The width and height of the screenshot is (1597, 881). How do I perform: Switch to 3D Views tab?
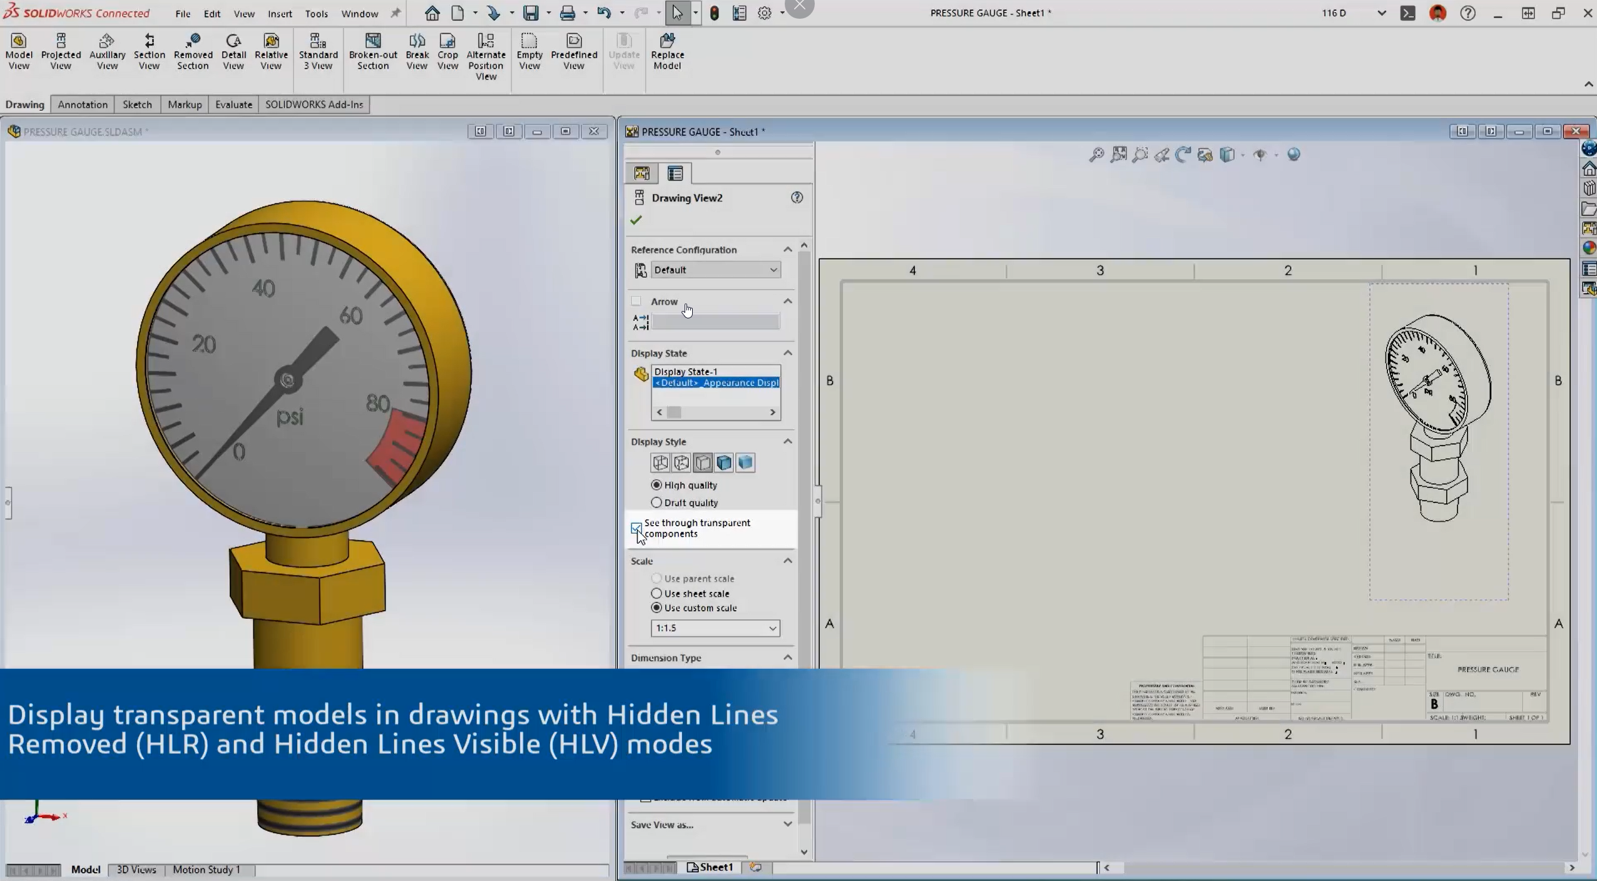(x=136, y=870)
